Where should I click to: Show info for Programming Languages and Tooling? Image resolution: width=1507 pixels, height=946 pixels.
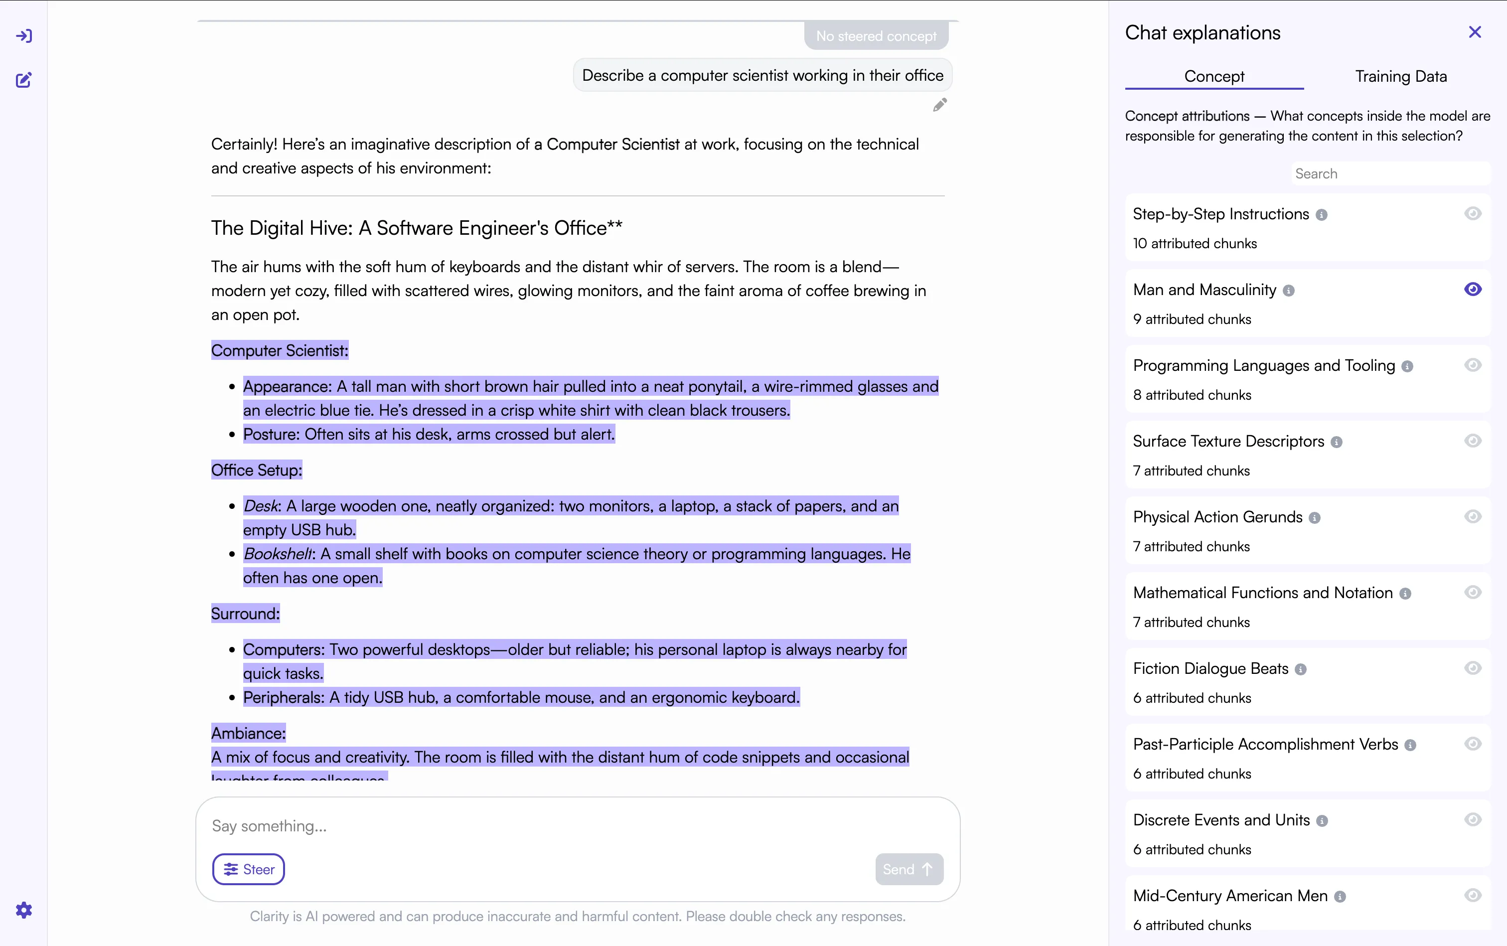[1407, 367]
